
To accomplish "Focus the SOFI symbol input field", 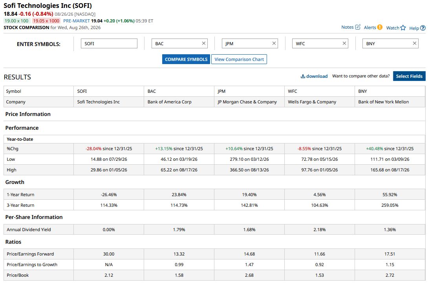I will coord(109,44).
